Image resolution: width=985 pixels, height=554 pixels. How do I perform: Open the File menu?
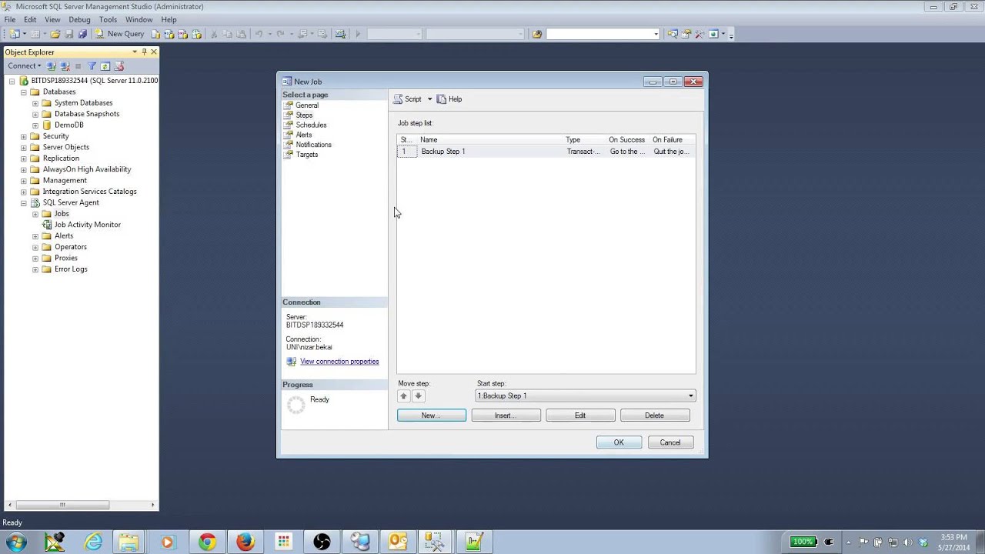pos(10,19)
